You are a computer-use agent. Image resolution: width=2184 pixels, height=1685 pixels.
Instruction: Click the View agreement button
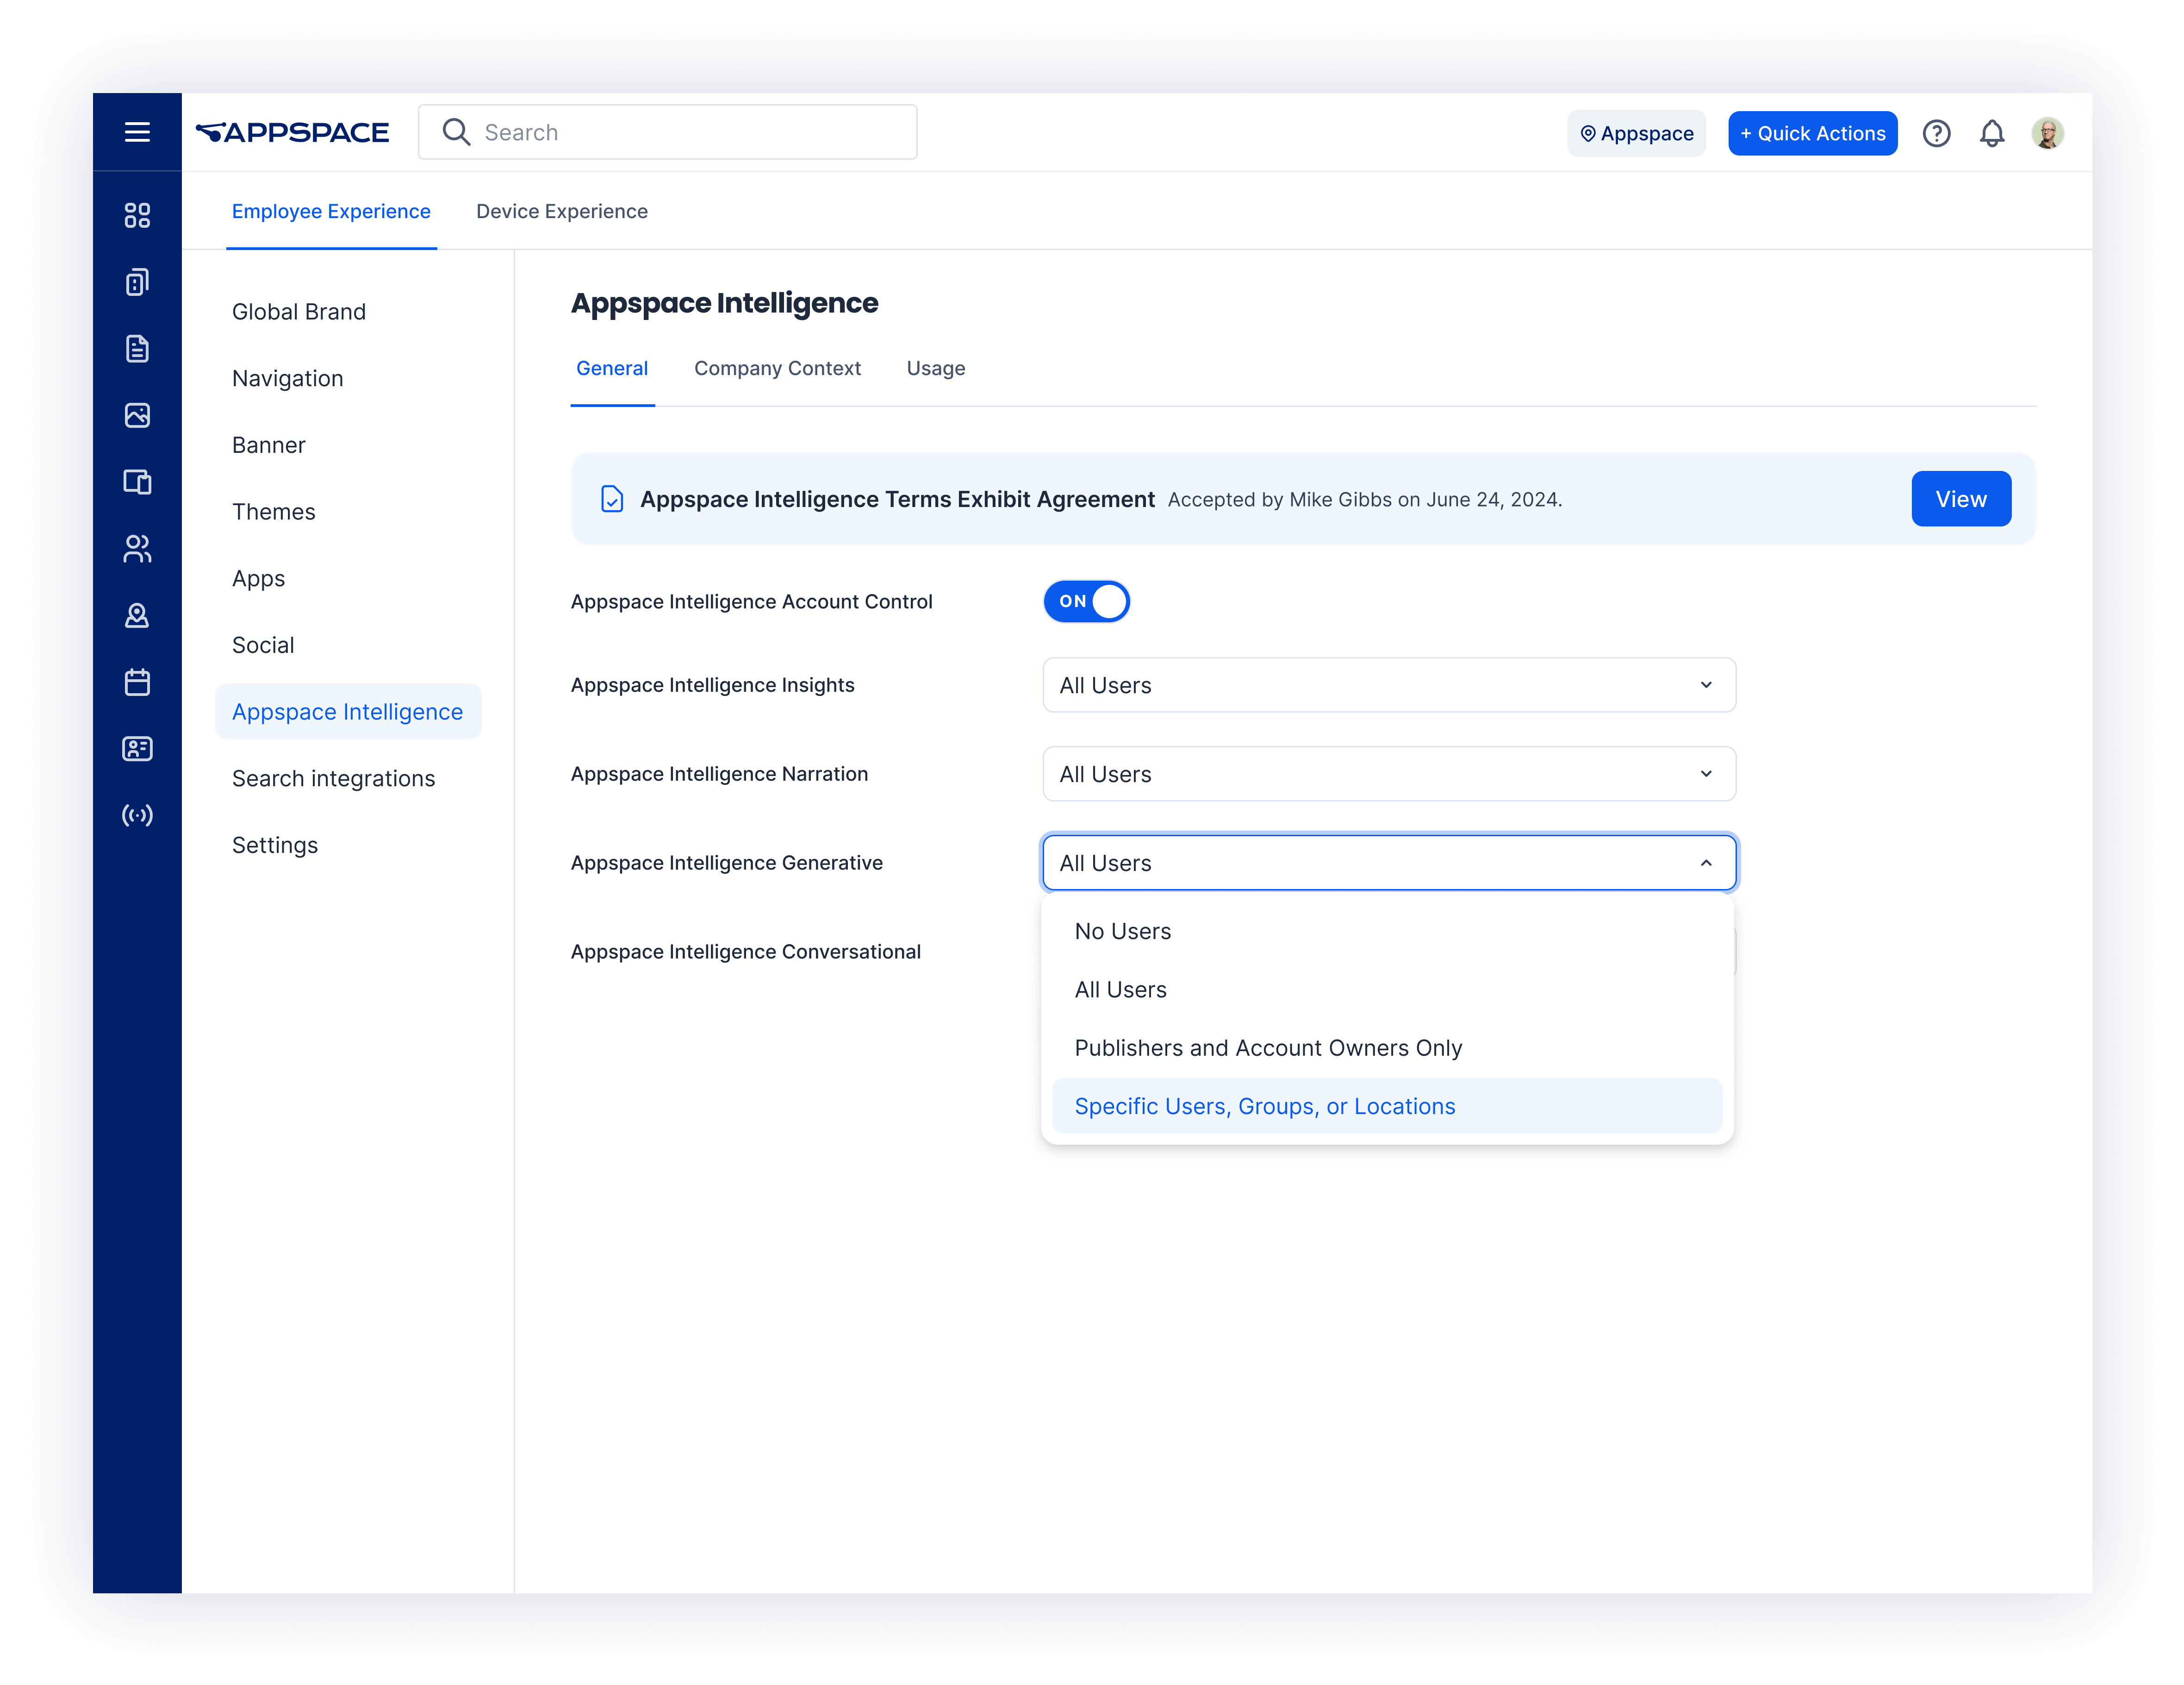click(1961, 498)
